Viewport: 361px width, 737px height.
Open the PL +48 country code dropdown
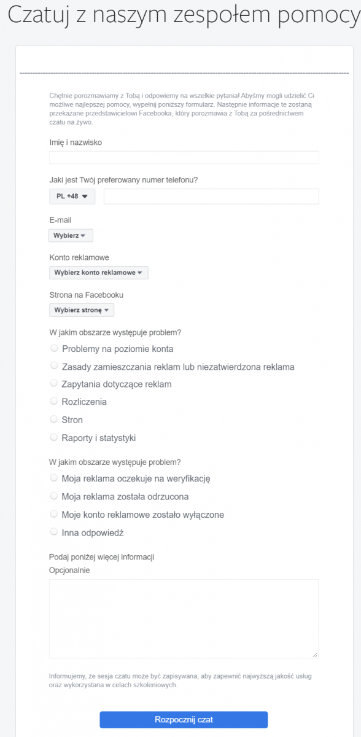click(72, 197)
